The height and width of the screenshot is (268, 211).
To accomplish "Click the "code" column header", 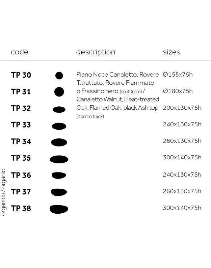I will point(20,52).
